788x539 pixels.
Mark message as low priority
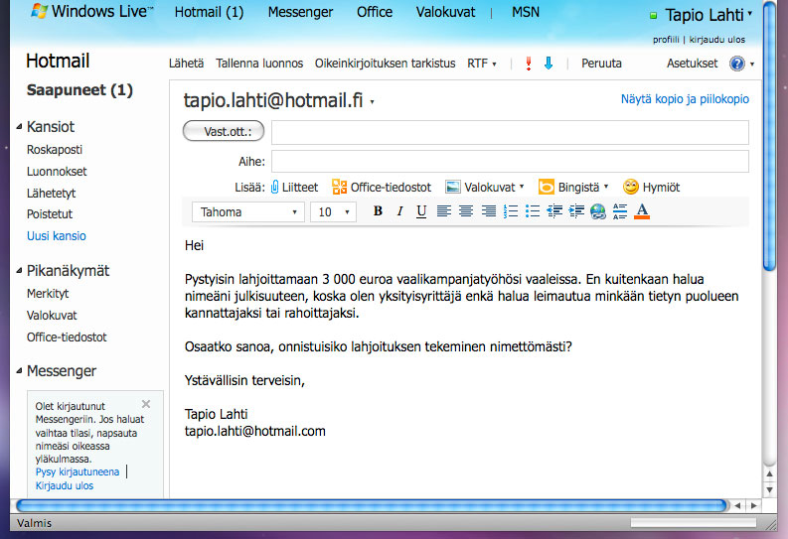(x=549, y=64)
